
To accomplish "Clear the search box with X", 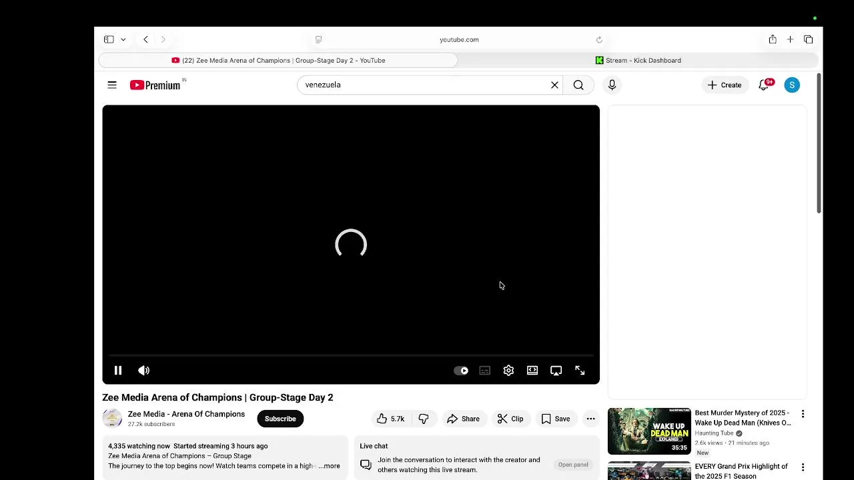I will 554,85.
